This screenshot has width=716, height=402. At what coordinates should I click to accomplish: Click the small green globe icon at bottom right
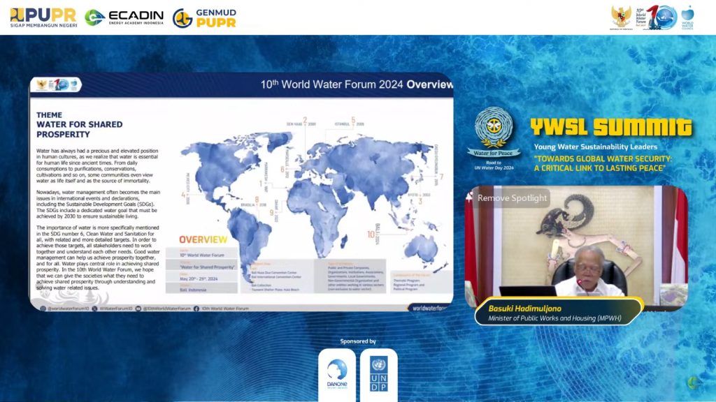click(x=692, y=382)
